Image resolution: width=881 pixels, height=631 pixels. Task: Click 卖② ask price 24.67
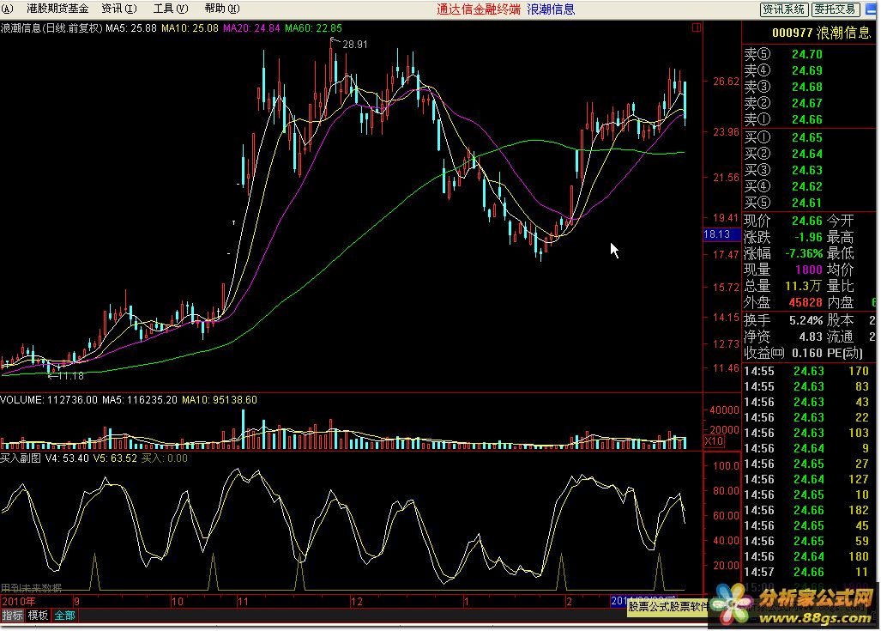(807, 104)
